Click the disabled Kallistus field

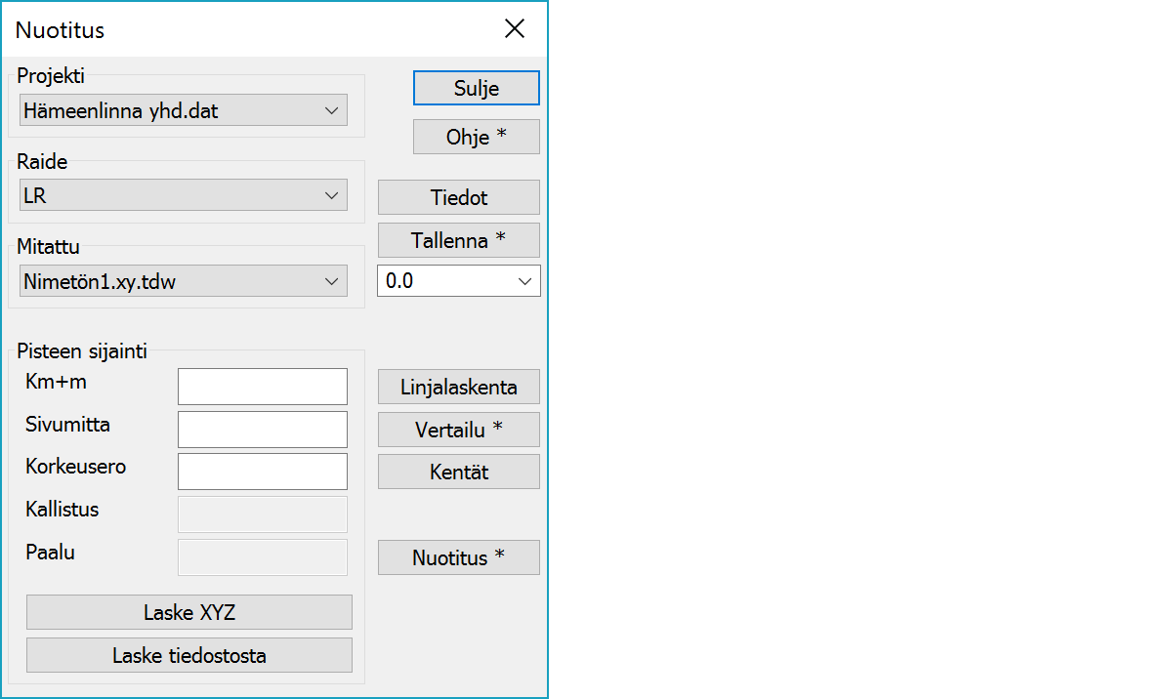click(262, 514)
